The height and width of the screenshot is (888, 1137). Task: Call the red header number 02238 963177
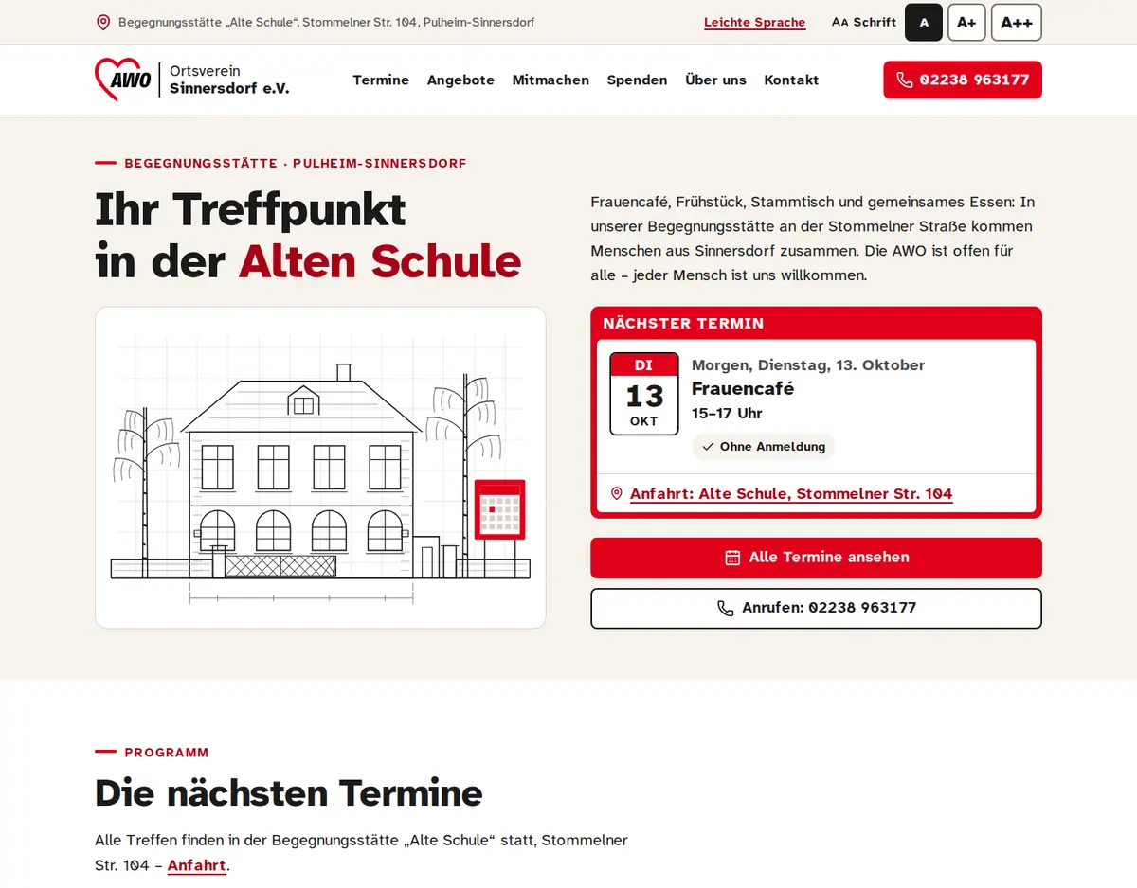pos(963,80)
